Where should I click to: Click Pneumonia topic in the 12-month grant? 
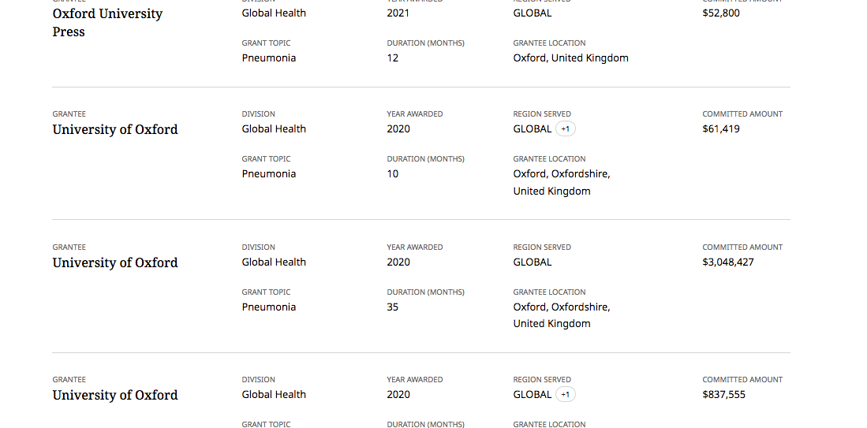coord(269,58)
